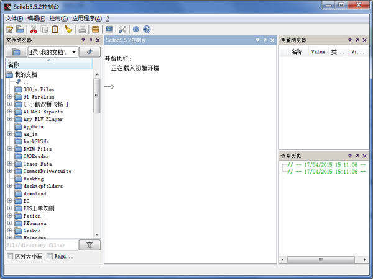Image resolution: width=373 pixels, height=279 pixels.
Task: Click the console prompt input area
Action: tap(190, 87)
